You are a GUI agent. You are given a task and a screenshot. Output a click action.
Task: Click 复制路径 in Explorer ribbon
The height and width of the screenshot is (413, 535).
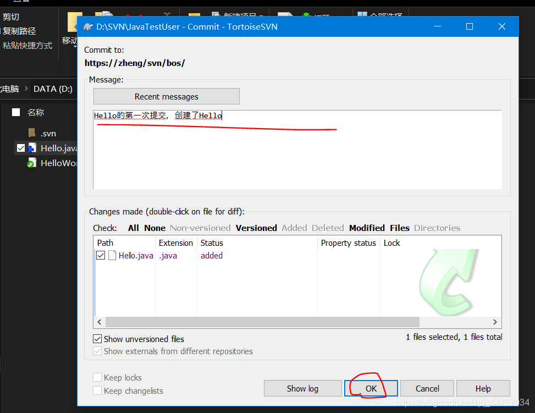[x=19, y=31]
